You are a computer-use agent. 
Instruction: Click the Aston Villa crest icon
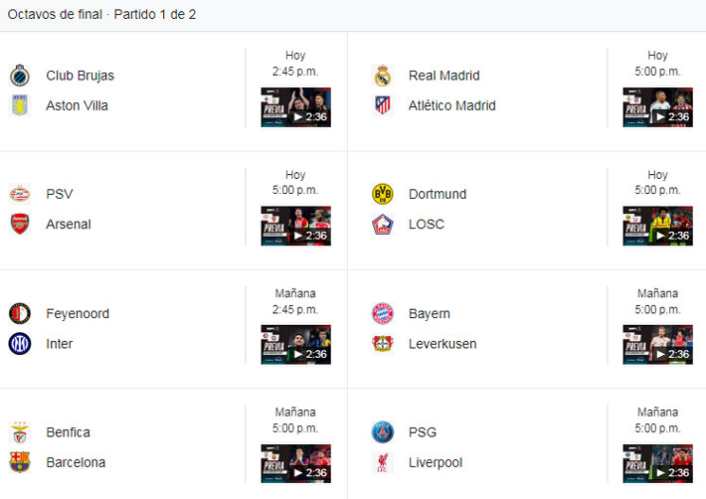click(20, 105)
